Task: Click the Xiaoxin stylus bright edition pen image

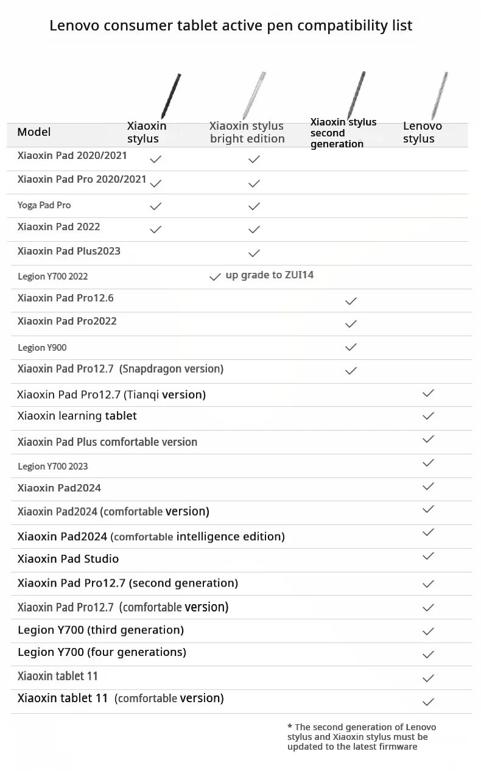Action: [254, 96]
